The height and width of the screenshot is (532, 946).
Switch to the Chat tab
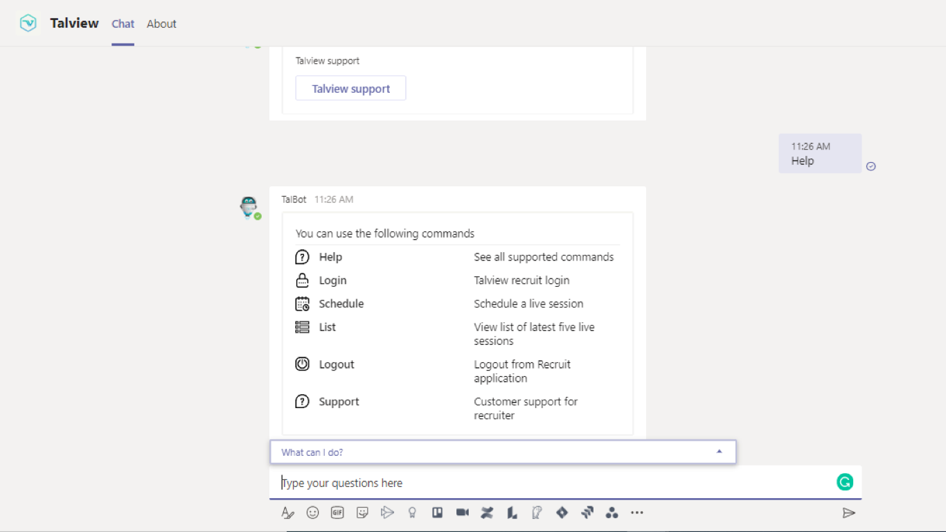[123, 24]
